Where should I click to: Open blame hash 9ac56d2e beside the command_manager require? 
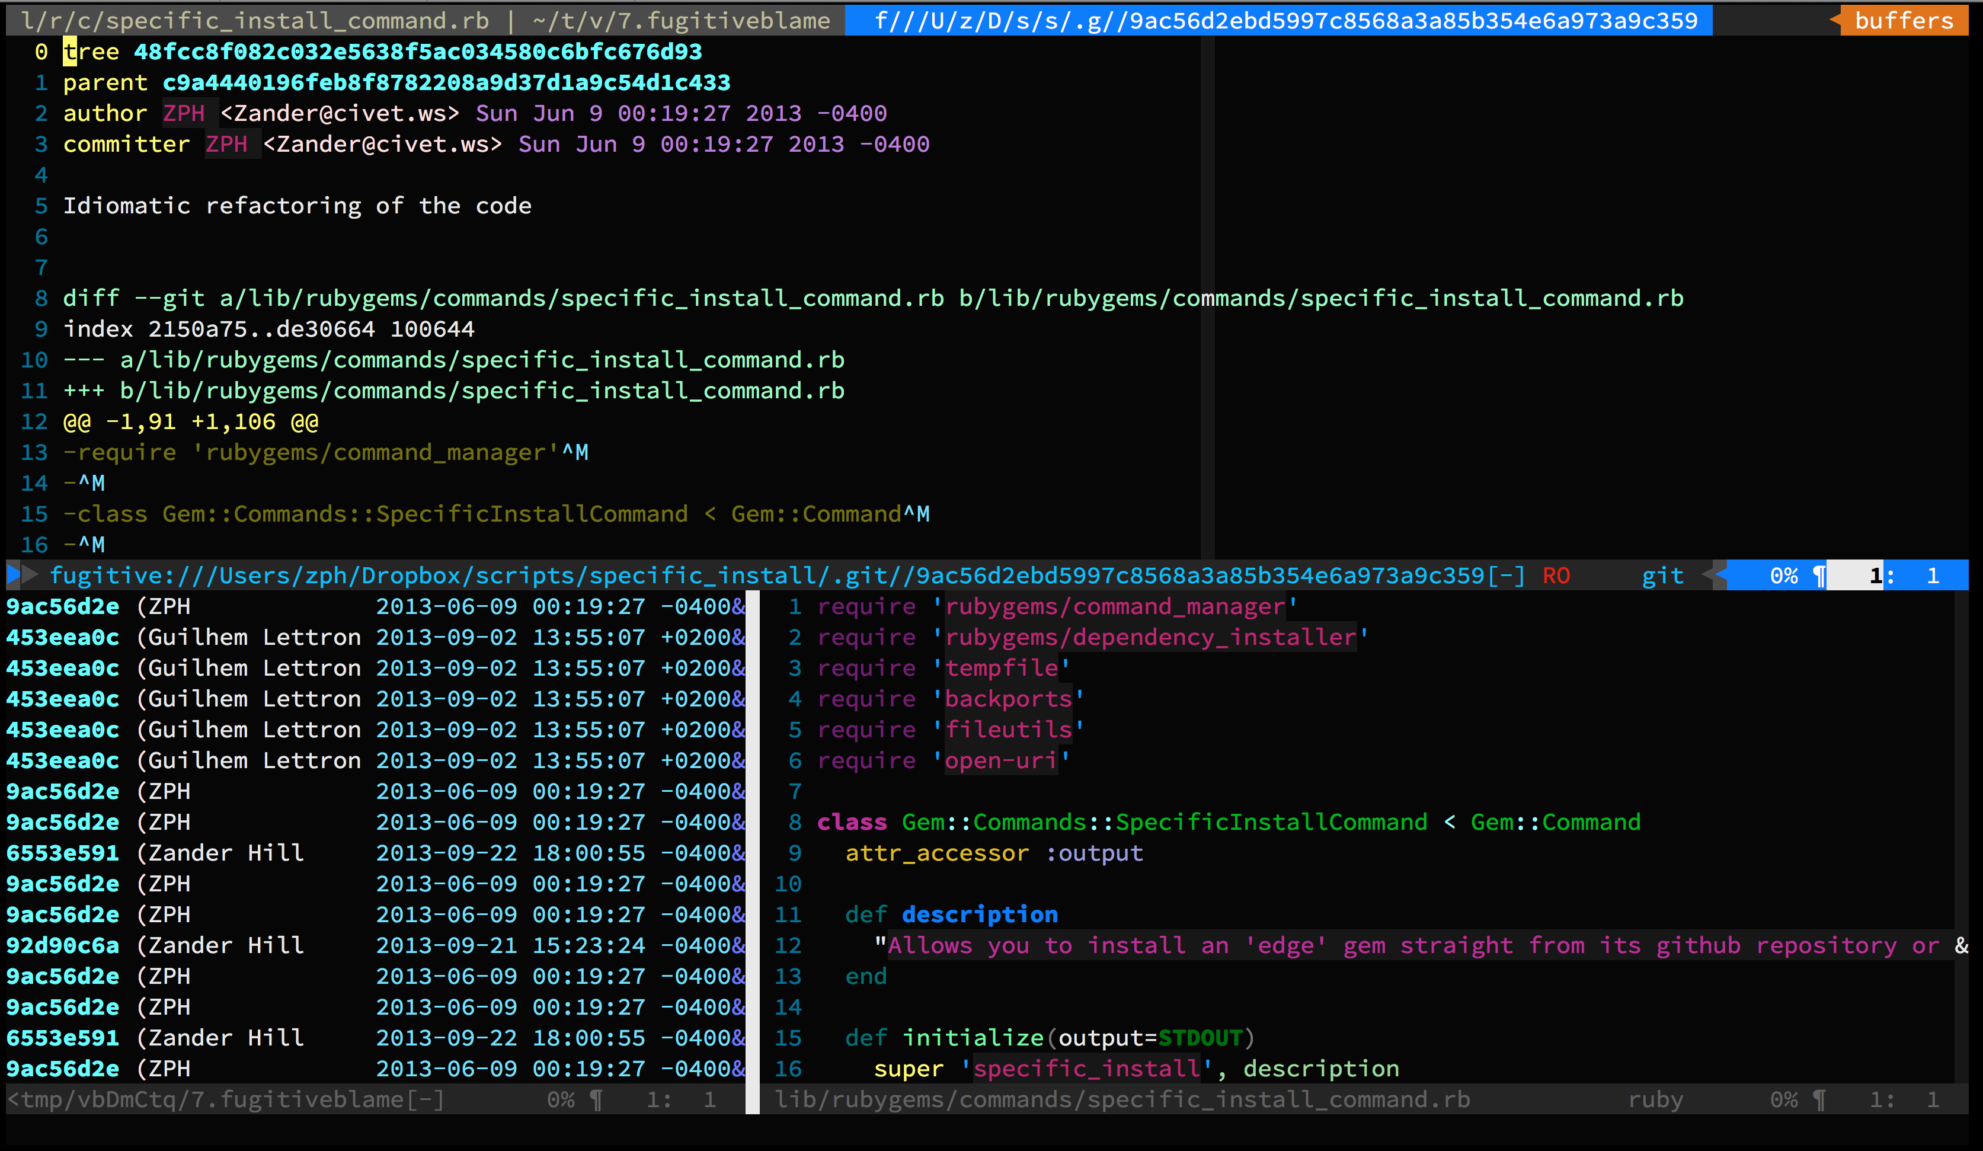63,606
